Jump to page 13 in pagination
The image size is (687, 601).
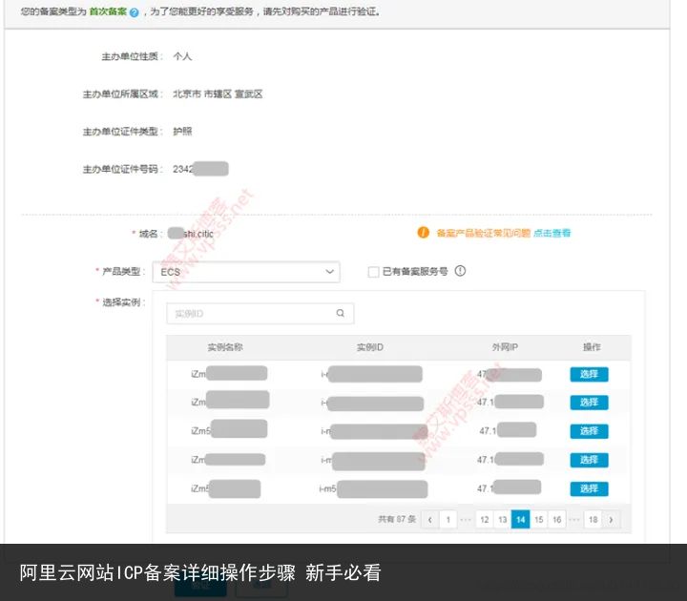(x=503, y=520)
